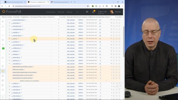Expand the vent-style.ru domain row
Screen dimensions: 178x100
coord(12,90)
